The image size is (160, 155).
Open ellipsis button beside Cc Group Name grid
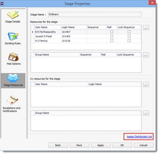146,113
